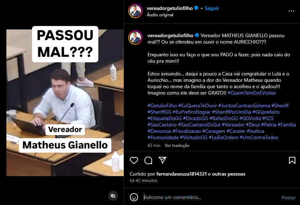Open the #SaoCaetanoDoSul hashtag
Image resolution: width=300 pixels, height=205 pixels.
[x=199, y=125]
